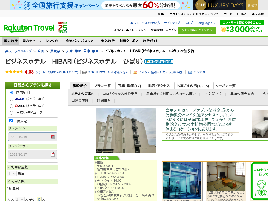
Task: Click the mask icon for COVID measures
Action: tap(84, 72)
